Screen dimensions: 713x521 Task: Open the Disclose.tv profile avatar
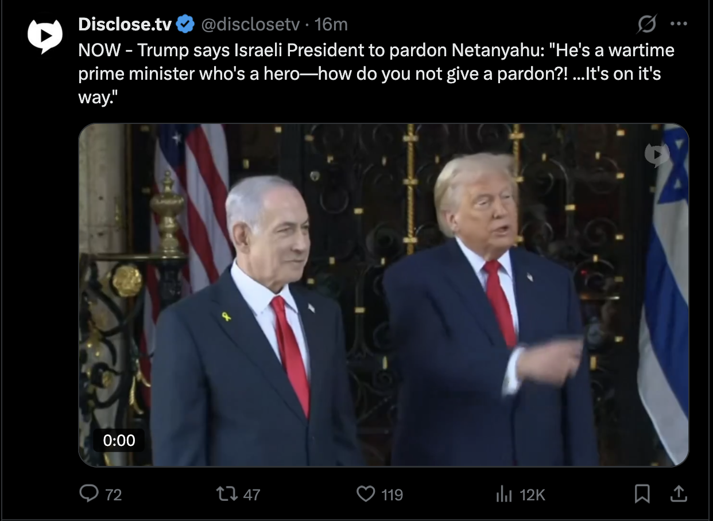point(45,36)
